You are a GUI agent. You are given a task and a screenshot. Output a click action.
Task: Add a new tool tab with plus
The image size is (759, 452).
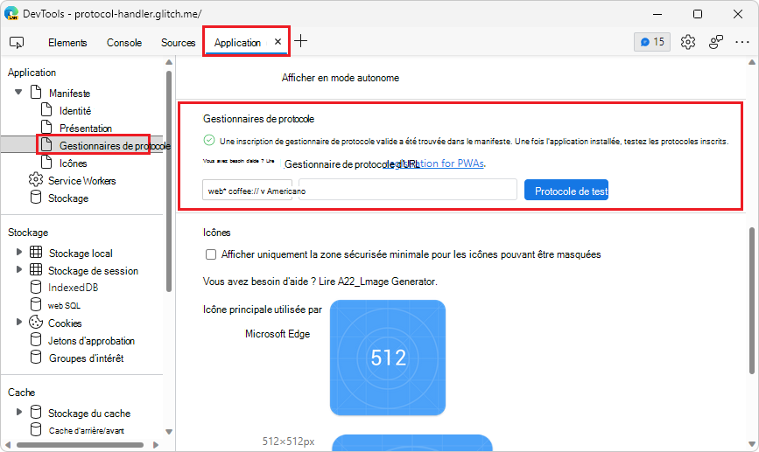(x=300, y=41)
